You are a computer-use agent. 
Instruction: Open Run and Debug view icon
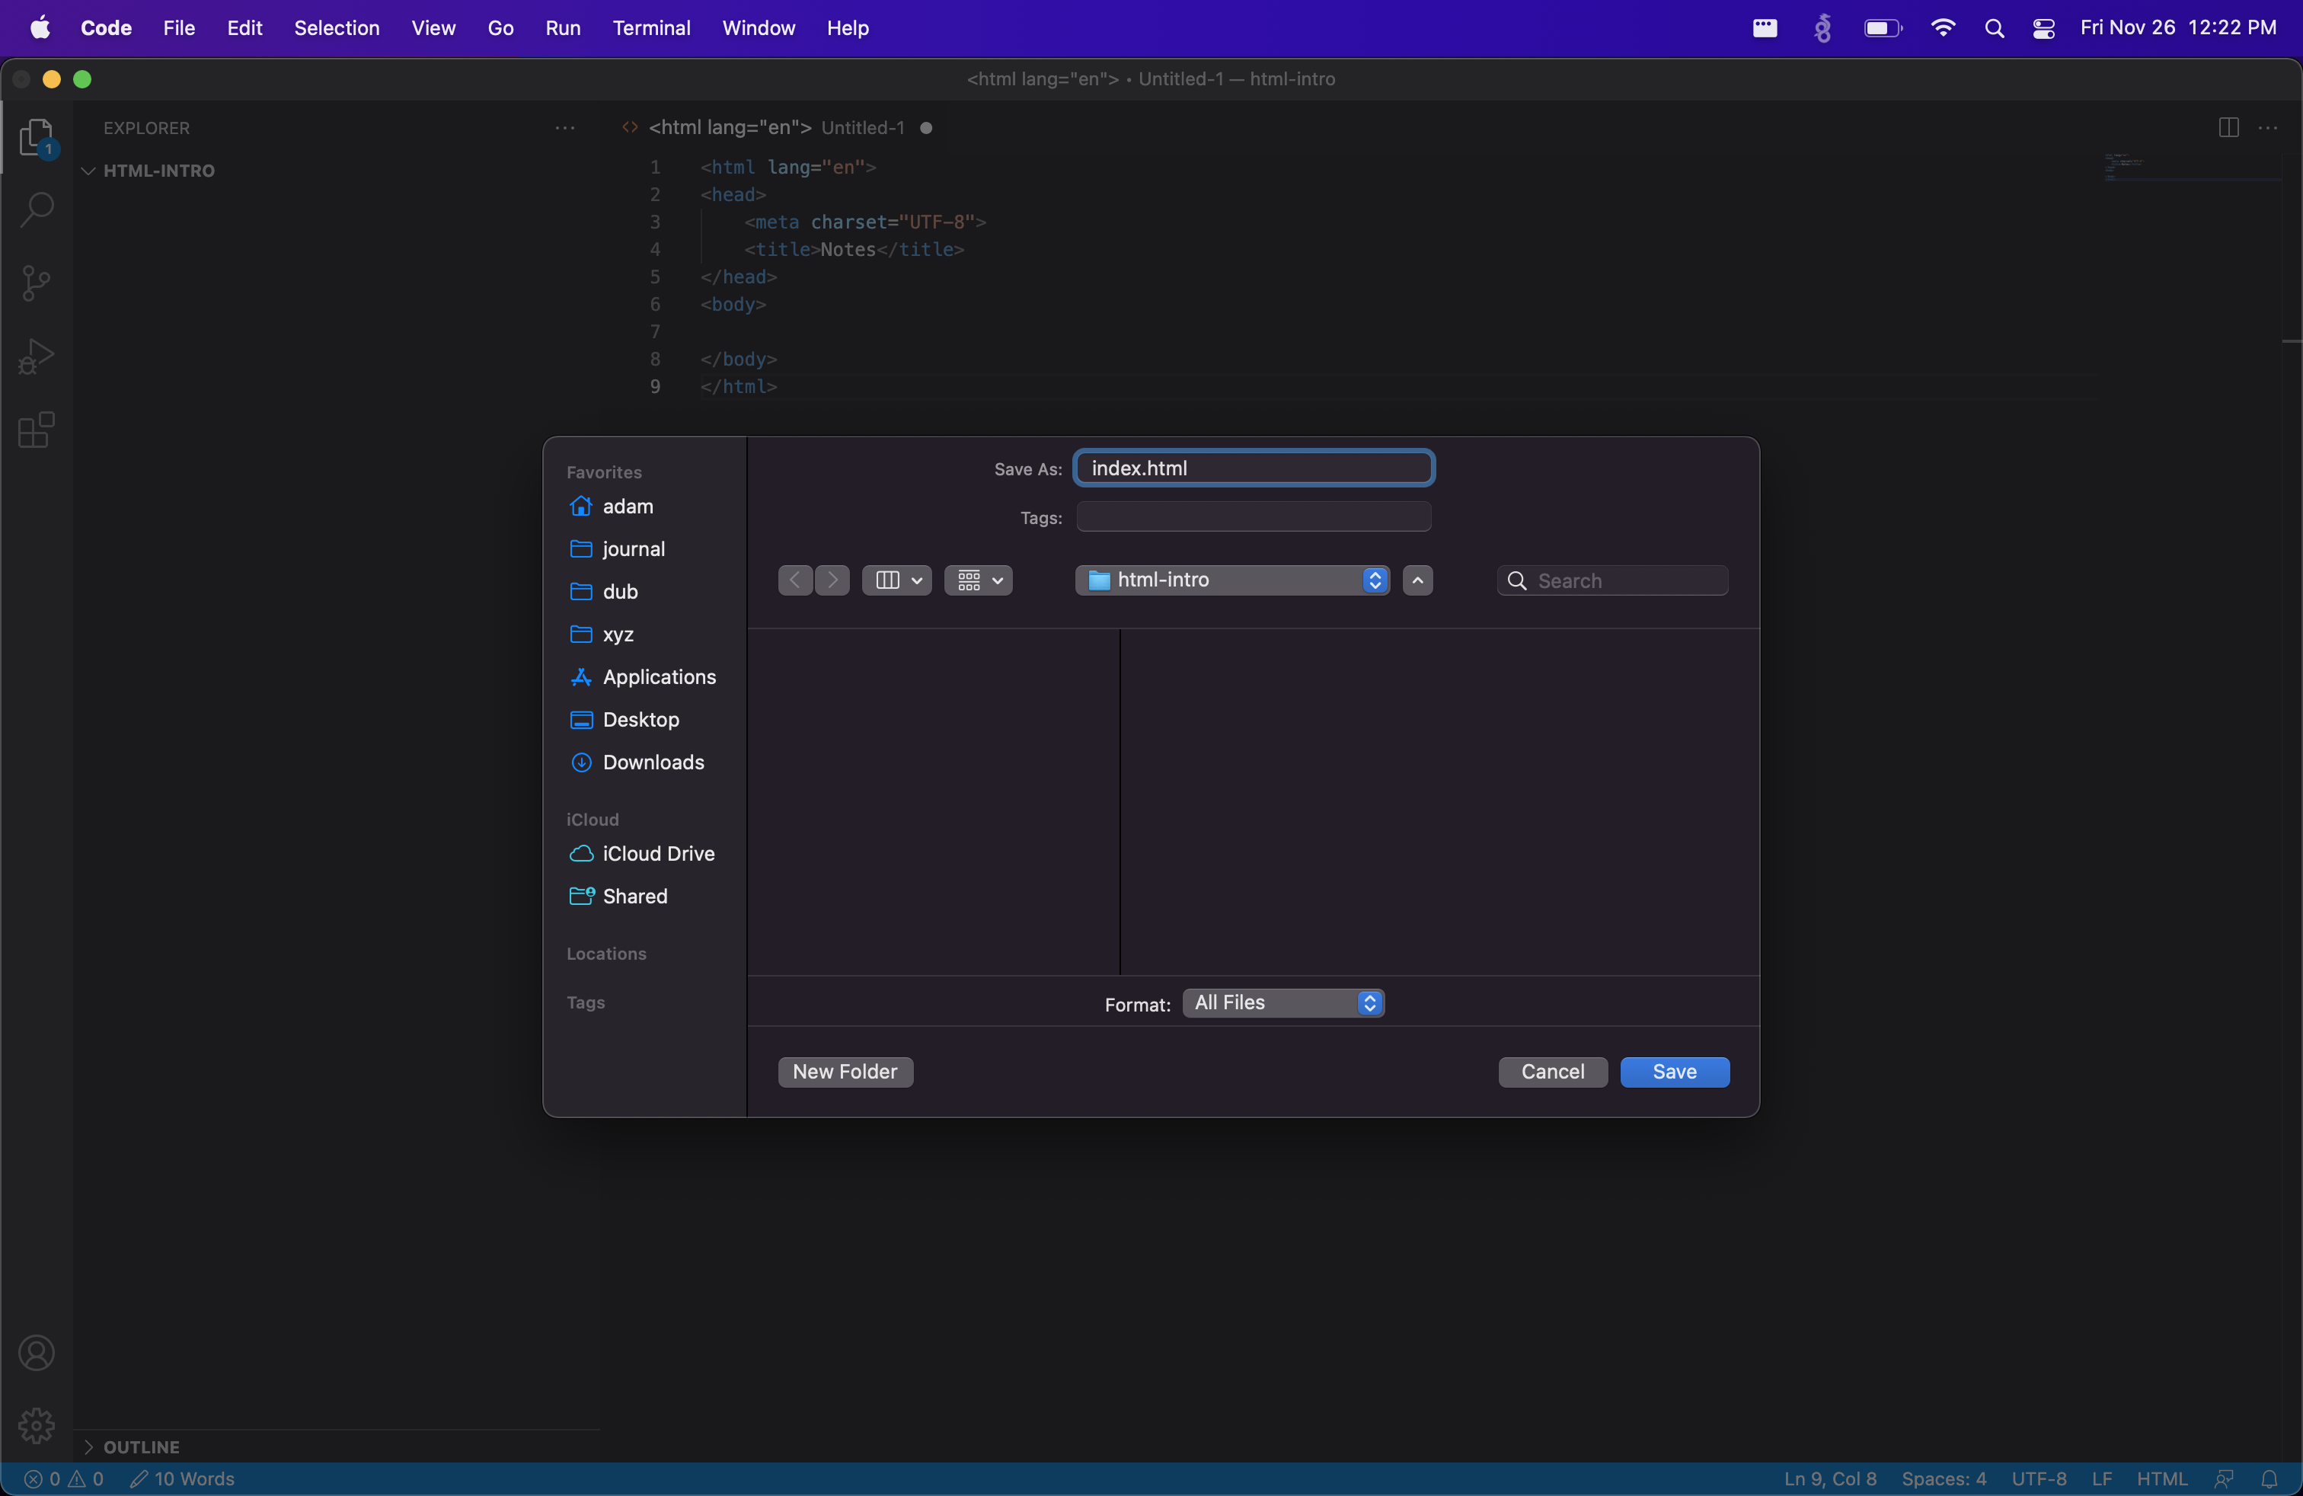pos(37,356)
